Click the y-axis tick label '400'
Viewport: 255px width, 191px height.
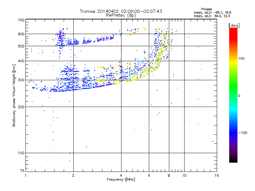click(x=21, y=61)
